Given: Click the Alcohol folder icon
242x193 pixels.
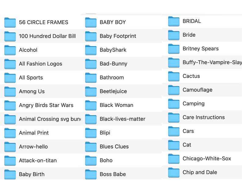Looking at the screenshot, I should pyautogui.click(x=10, y=50).
